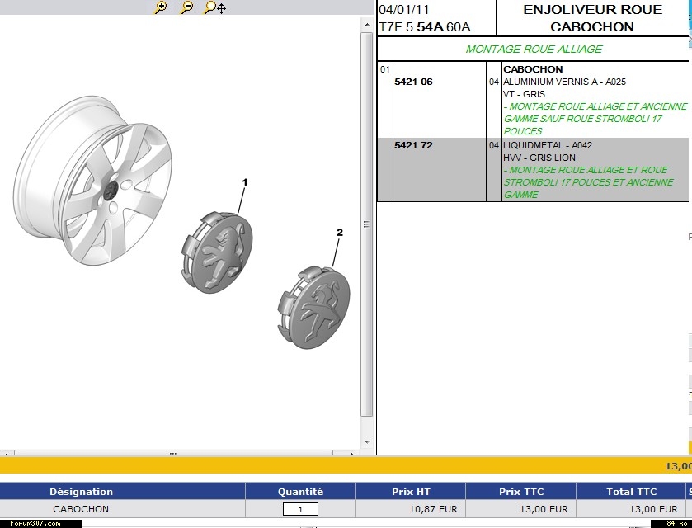Select the alloy wheel in the diagram

point(92,181)
